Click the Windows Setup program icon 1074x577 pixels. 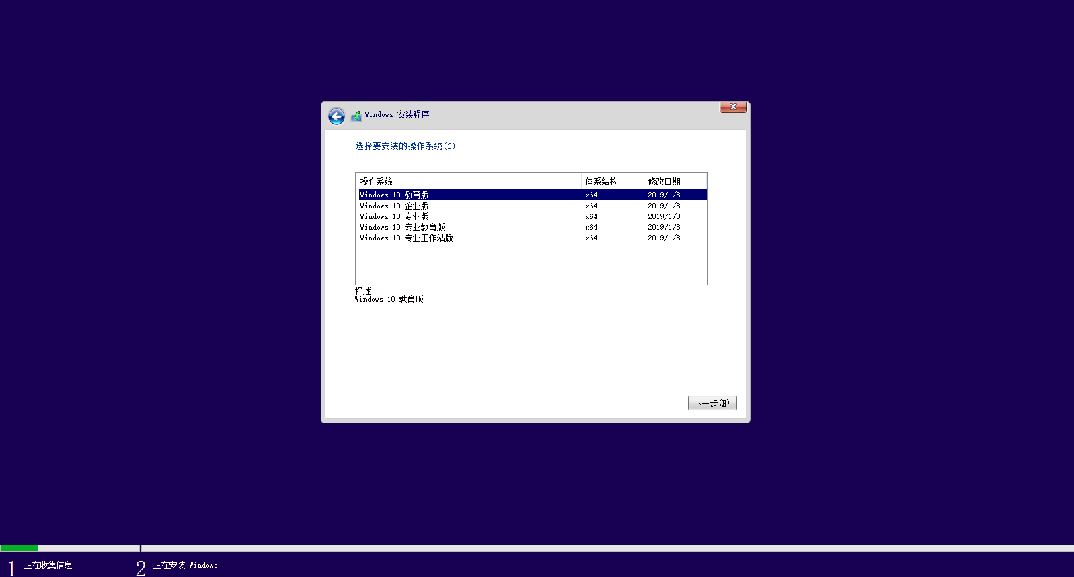point(356,116)
